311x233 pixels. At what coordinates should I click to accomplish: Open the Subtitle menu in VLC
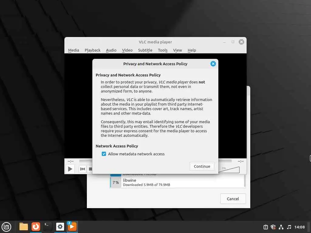tap(145, 50)
